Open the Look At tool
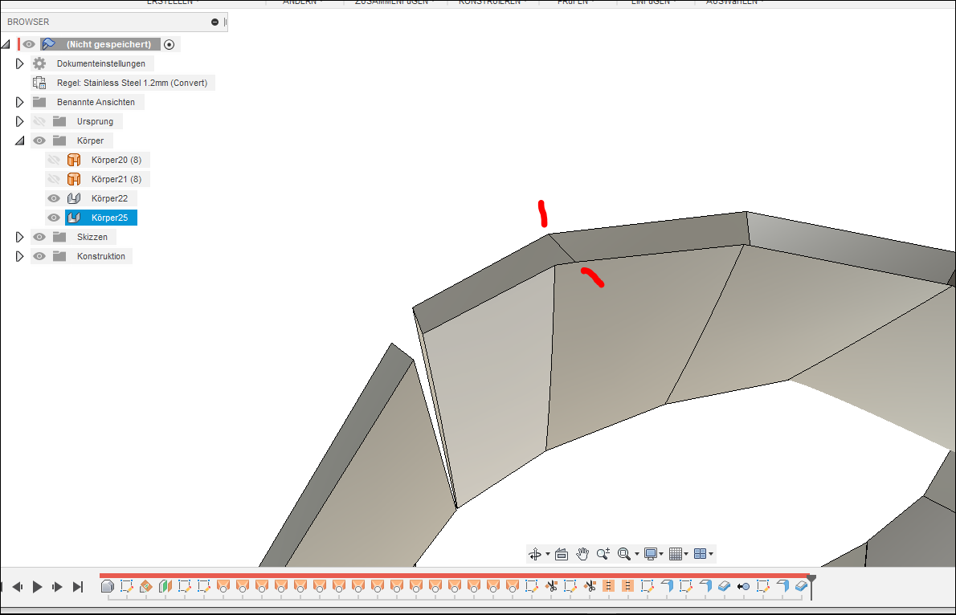Screen dimensions: 956x615 tap(561, 553)
